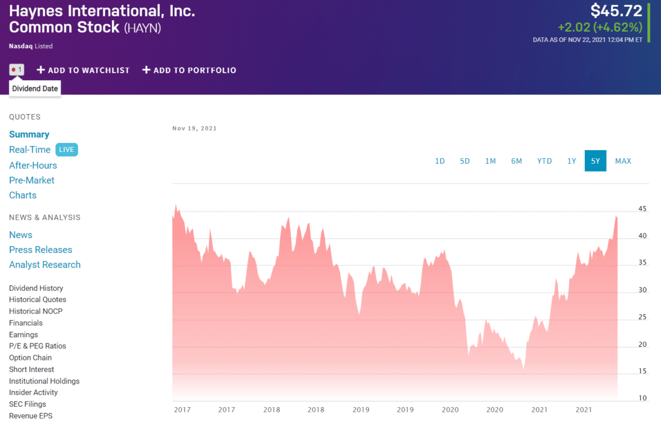This screenshot has width=661, height=427.
Task: Switch to the 6M chart view
Action: click(x=516, y=160)
